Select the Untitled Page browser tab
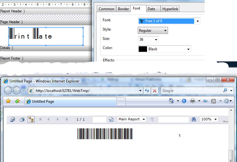The height and width of the screenshot is (162, 237). coord(71,102)
